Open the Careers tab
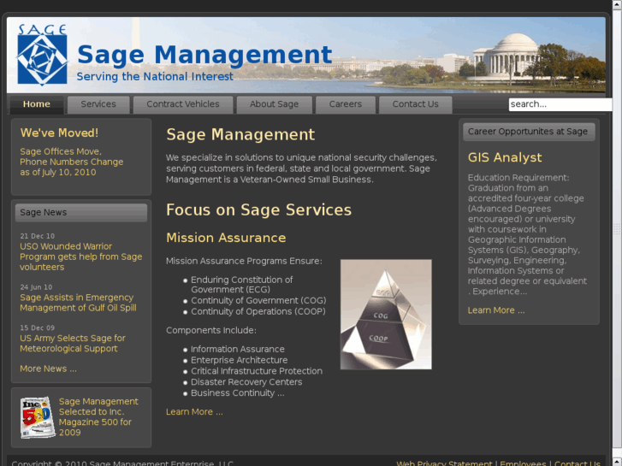The height and width of the screenshot is (466, 622). point(346,104)
